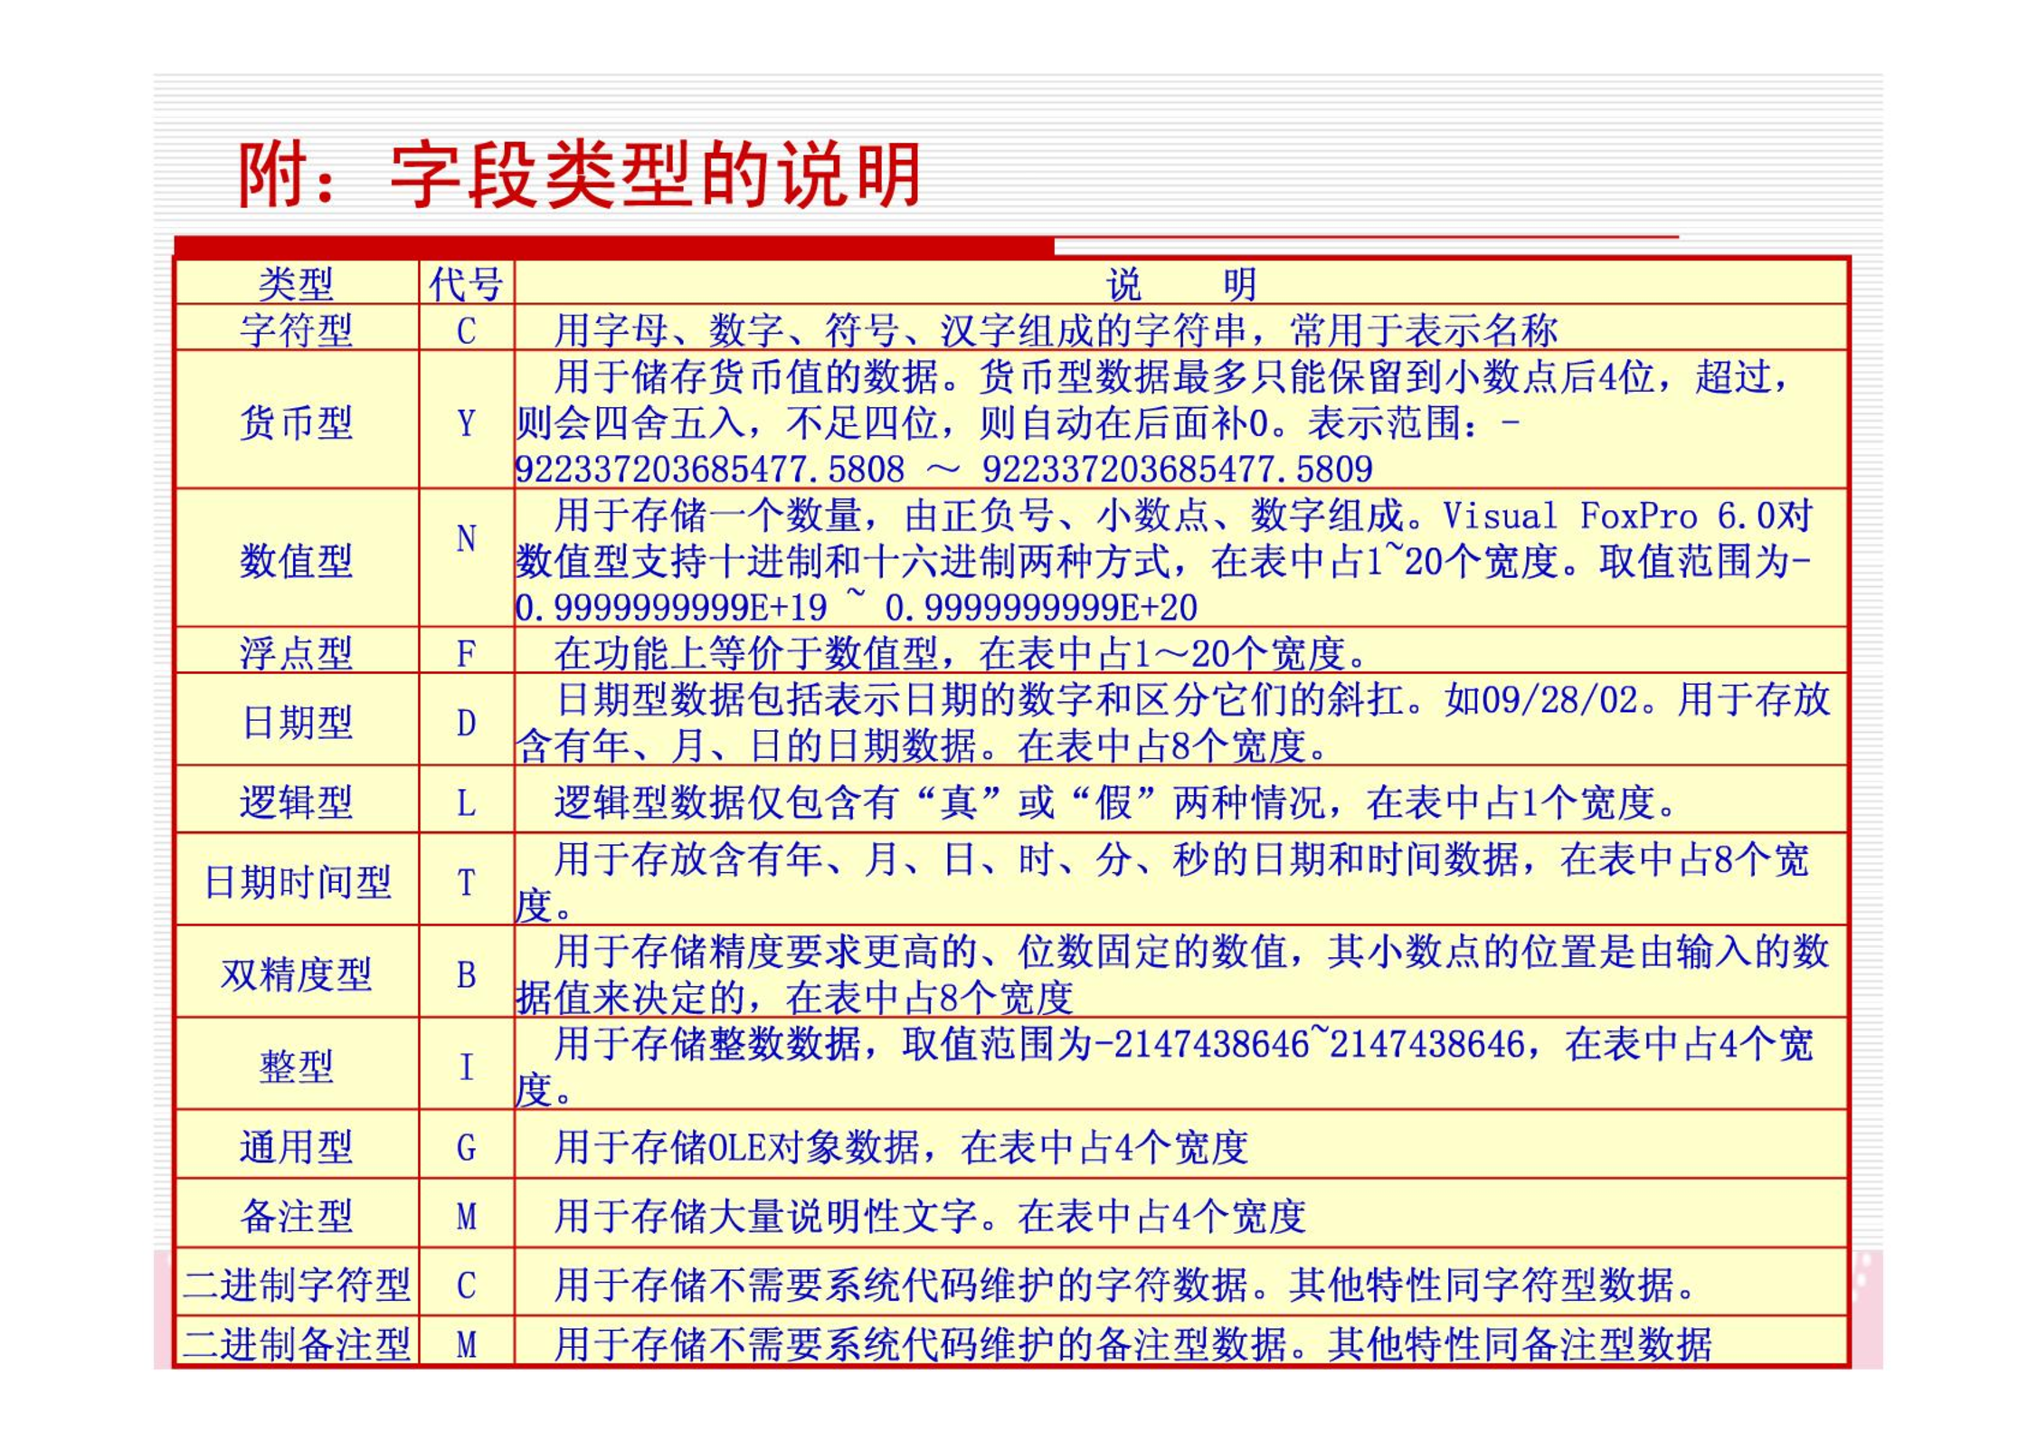The height and width of the screenshot is (1442, 2037).
Task: Select code C in the 二进制字符型 row
Action: coord(466,1285)
